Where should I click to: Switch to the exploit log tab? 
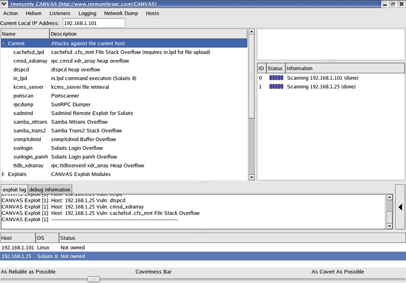(14, 190)
